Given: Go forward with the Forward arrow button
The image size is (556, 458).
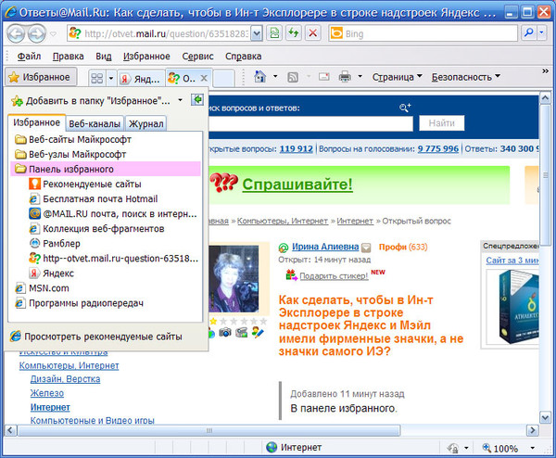Looking at the screenshot, I should (x=37, y=33).
